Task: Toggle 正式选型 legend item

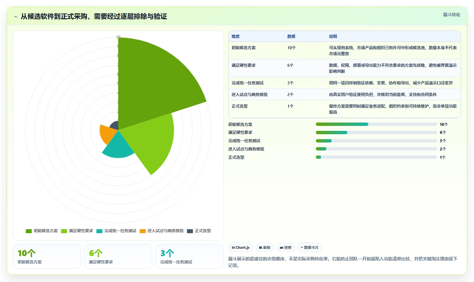Action: coord(199,231)
